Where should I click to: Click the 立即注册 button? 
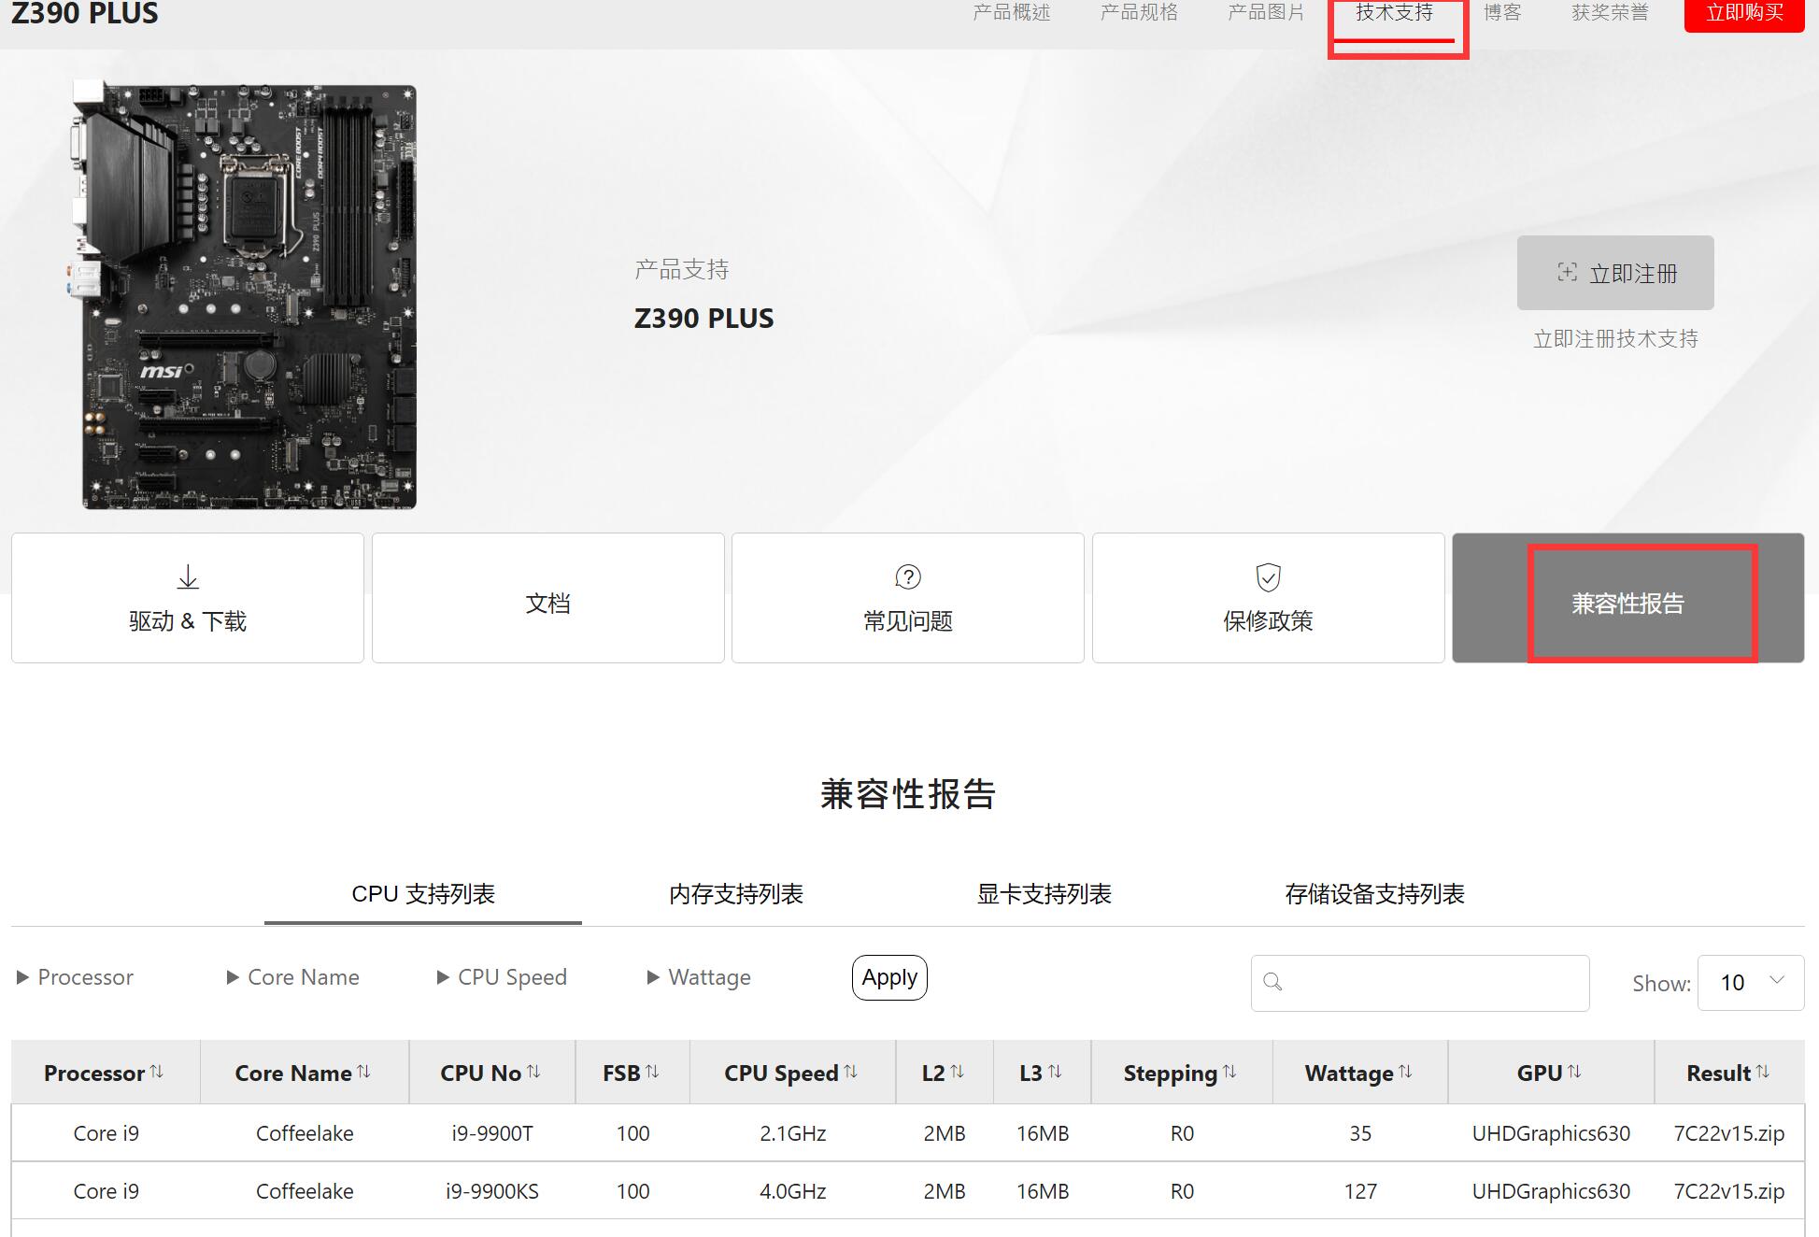[1615, 273]
